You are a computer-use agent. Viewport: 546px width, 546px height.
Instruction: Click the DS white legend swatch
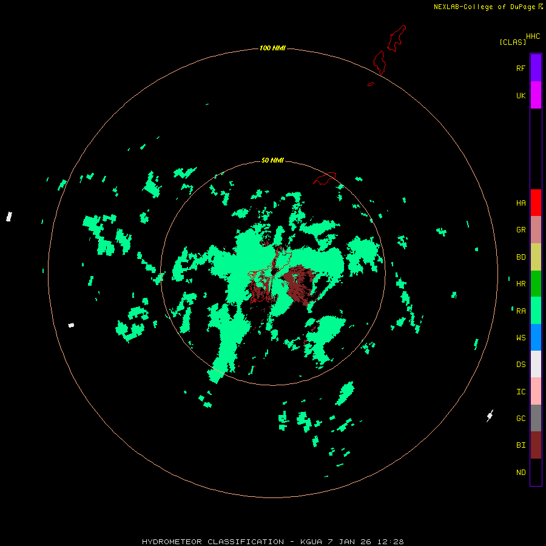(x=536, y=364)
